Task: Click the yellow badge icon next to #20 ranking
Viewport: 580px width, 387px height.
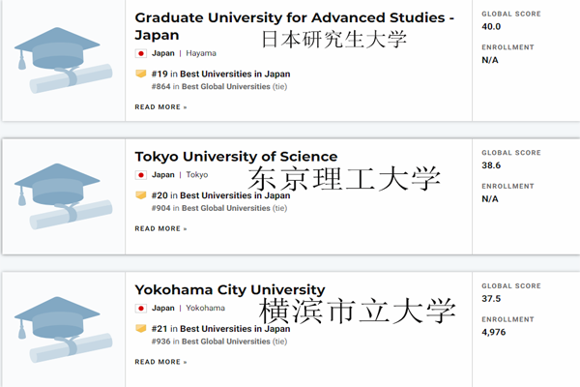Action: [141, 195]
